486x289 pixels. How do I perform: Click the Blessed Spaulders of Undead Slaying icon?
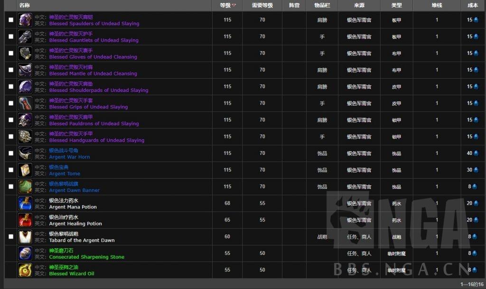[x=25, y=20]
